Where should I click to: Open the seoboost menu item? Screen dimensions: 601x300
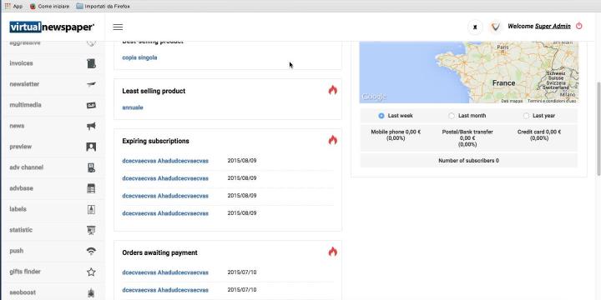23,292
